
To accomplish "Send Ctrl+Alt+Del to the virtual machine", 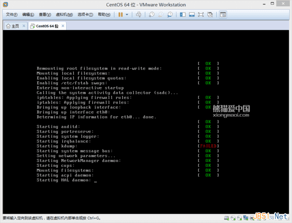I will (139, 15).
